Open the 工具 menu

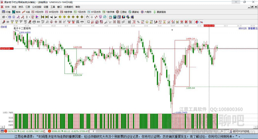(x=53, y=7)
